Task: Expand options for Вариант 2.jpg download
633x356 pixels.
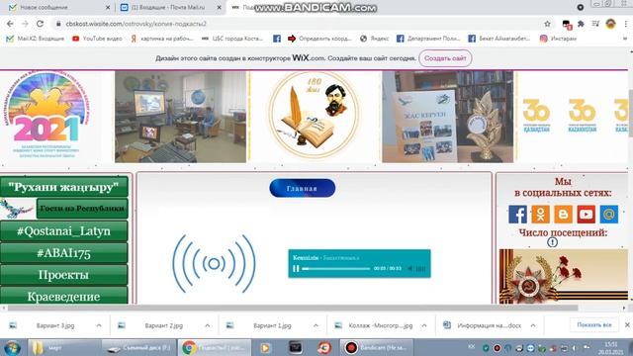Action: (x=207, y=325)
